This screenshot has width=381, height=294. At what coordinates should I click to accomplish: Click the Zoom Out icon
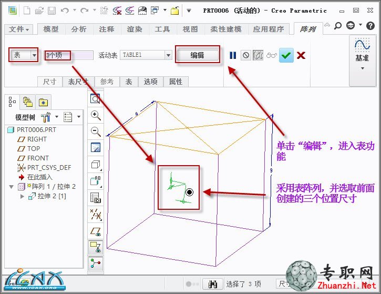pyautogui.click(x=96, y=131)
